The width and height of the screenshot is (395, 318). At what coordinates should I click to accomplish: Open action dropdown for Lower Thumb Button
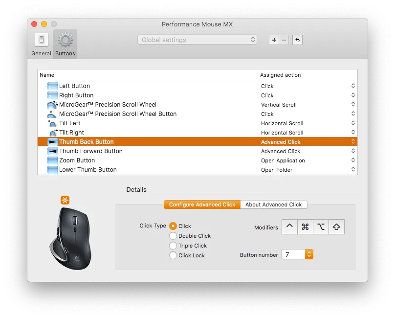tap(353, 169)
